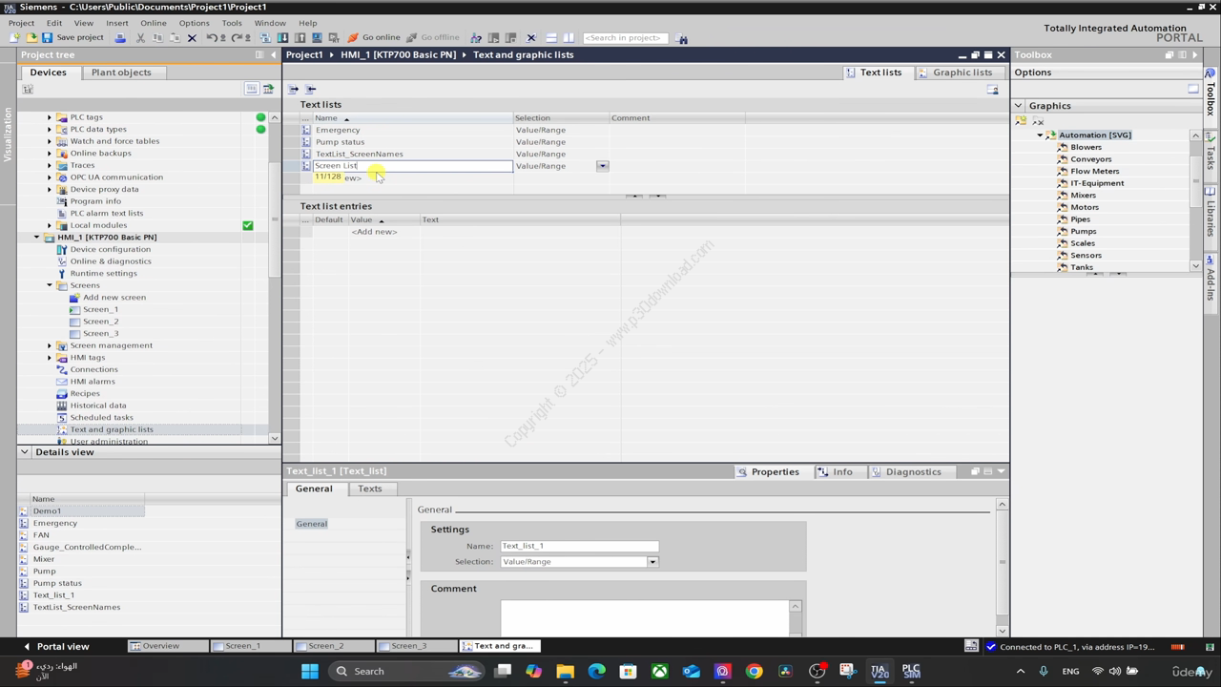Click the Microsoft Edge taskbar icon
This screenshot has width=1221, height=687.
596,671
